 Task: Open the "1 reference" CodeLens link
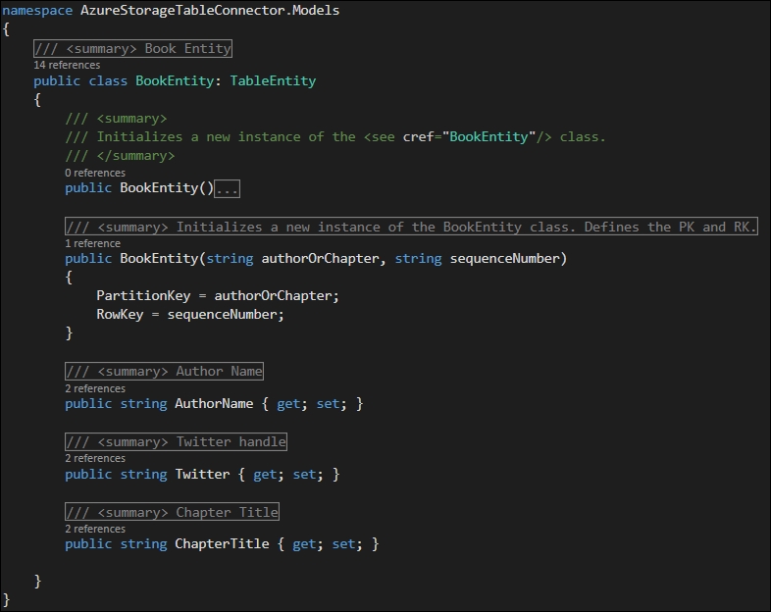(92, 243)
